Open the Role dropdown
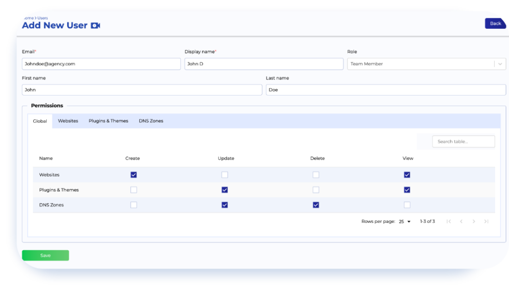The height and width of the screenshot is (291, 509). coord(501,64)
